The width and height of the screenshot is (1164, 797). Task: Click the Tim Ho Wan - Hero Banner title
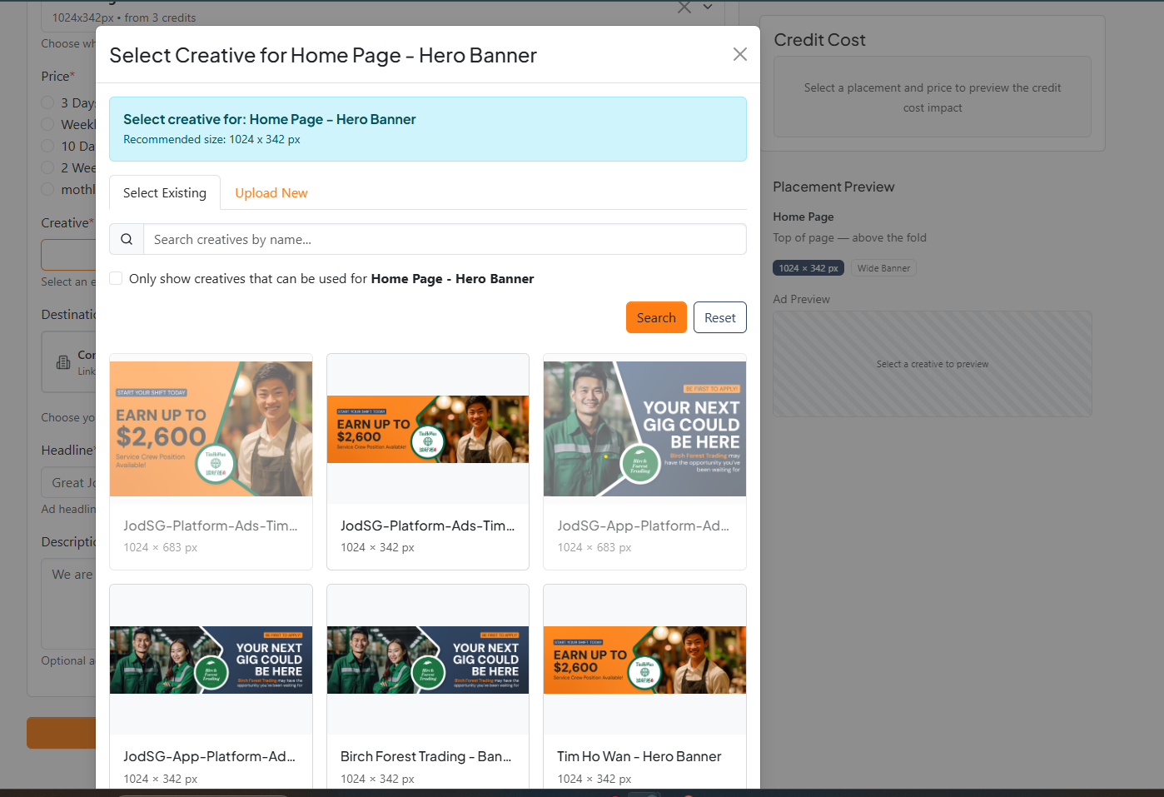[639, 756]
